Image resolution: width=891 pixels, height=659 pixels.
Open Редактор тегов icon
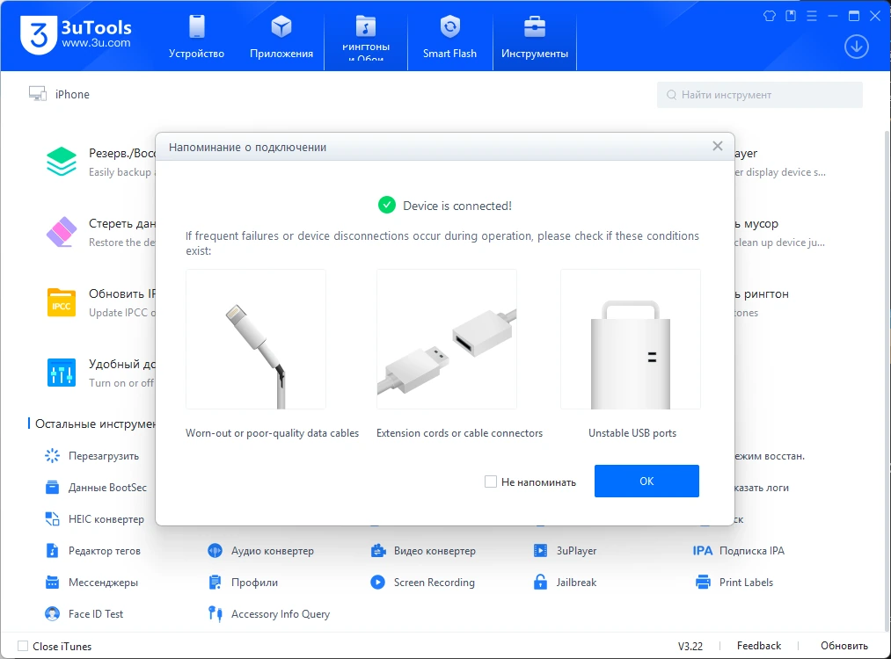(52, 551)
